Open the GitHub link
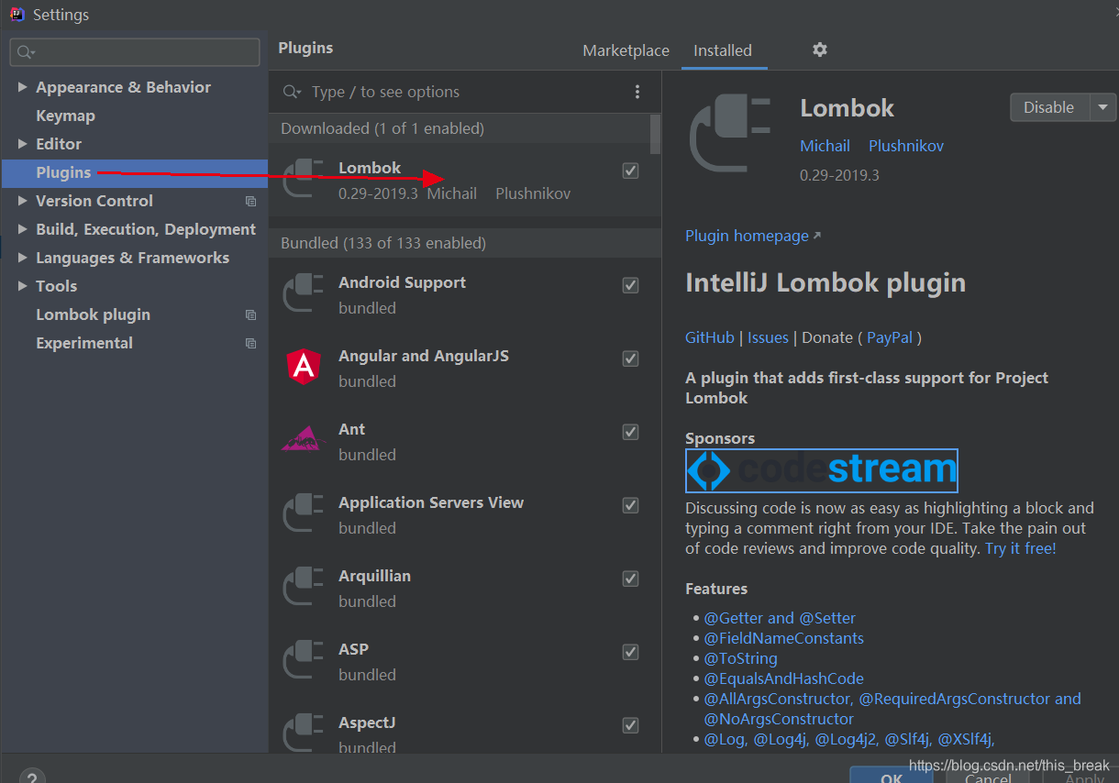The width and height of the screenshot is (1119, 783). pos(710,337)
